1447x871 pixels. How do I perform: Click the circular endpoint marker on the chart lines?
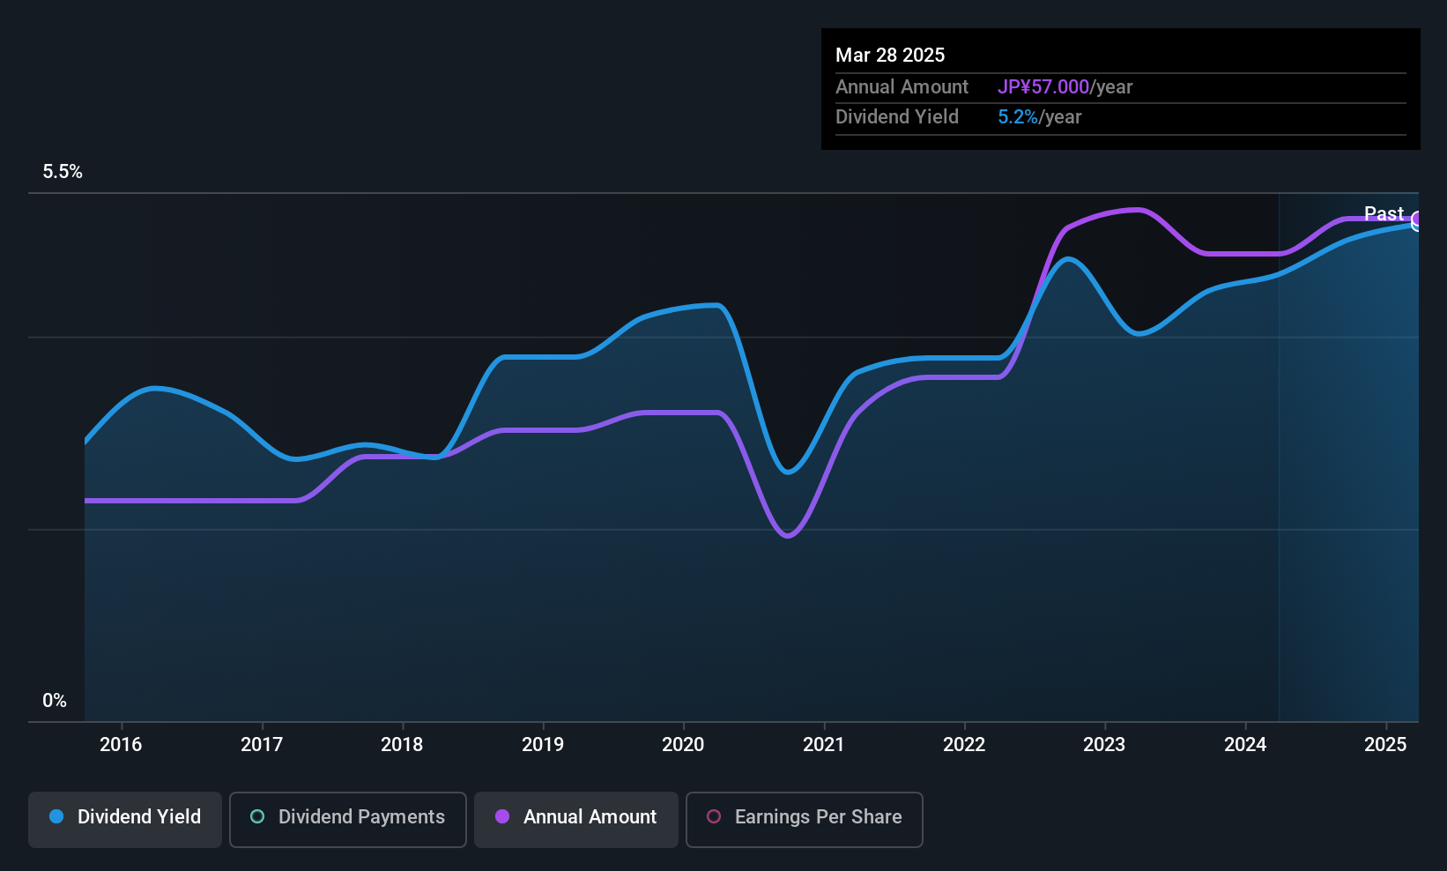pyautogui.click(x=1417, y=220)
